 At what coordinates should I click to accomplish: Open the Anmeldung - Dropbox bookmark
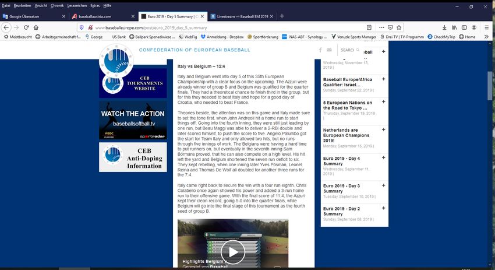click(222, 37)
